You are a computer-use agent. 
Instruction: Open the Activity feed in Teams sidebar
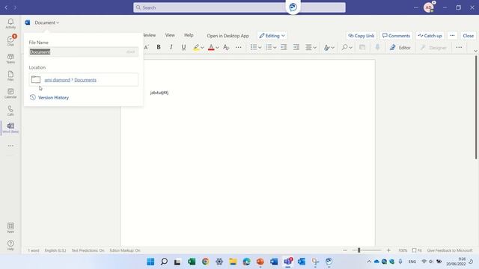[x=10, y=23]
